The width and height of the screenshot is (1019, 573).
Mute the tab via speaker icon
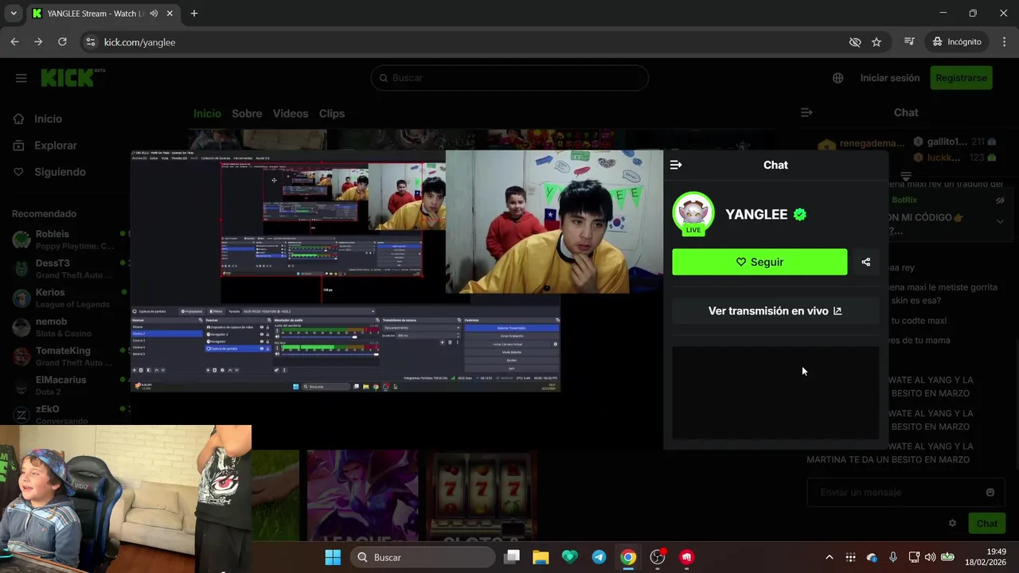(154, 14)
